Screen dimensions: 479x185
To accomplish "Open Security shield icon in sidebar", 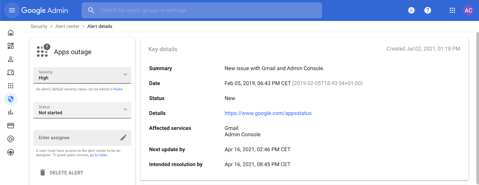I will coord(10,99).
